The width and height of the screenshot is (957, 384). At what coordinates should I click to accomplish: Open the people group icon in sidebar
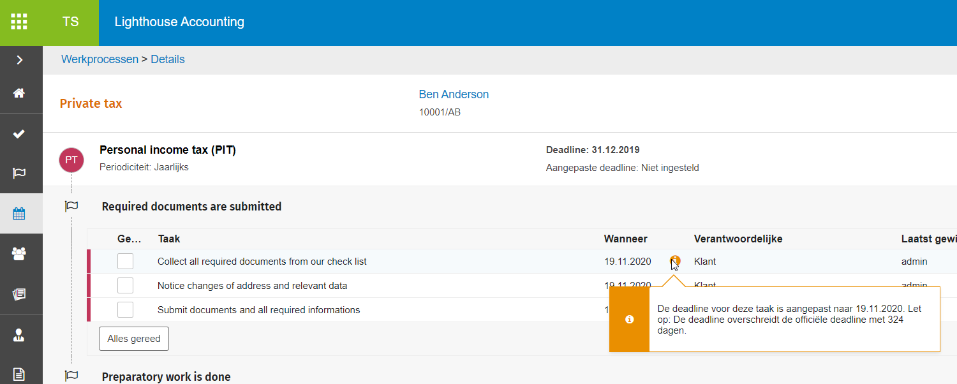click(x=19, y=253)
